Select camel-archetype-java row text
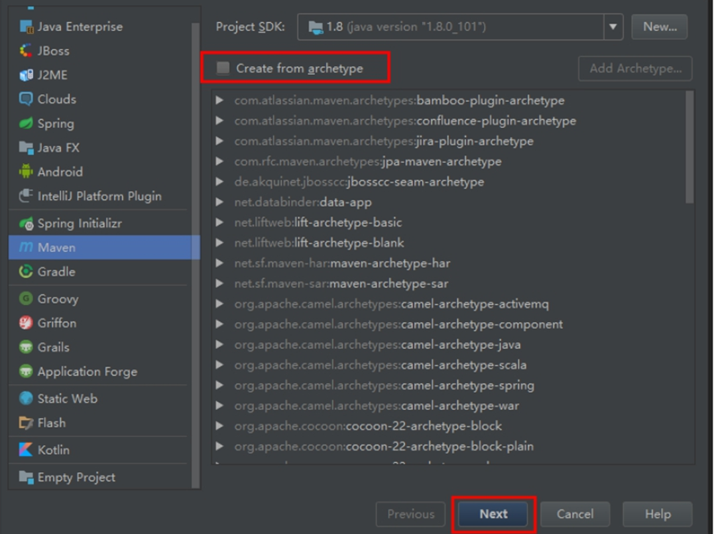This screenshot has height=534, width=714. click(x=377, y=344)
